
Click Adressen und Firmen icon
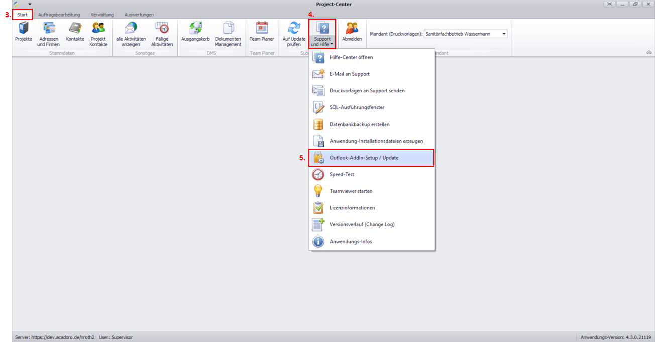coord(48,33)
